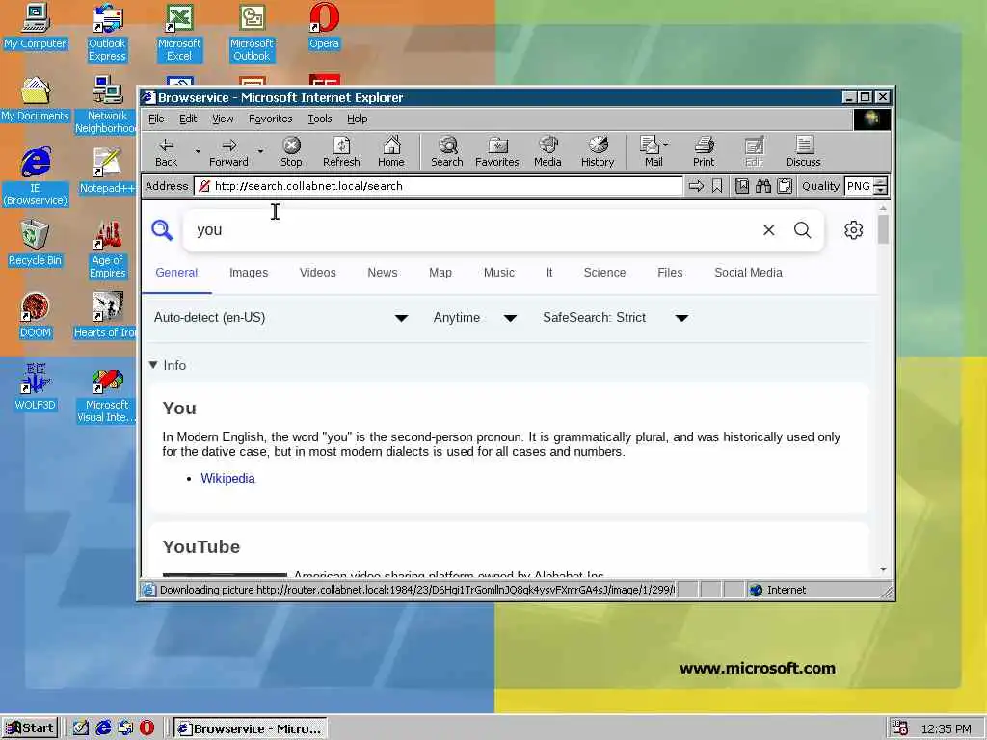Image resolution: width=987 pixels, height=740 pixels.
Task: Click the blue search logo icon
Action: 162,230
